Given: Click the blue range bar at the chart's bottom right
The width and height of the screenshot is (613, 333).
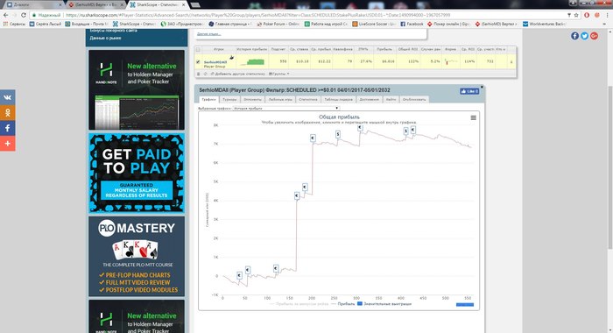Looking at the screenshot, I should 465,304.
